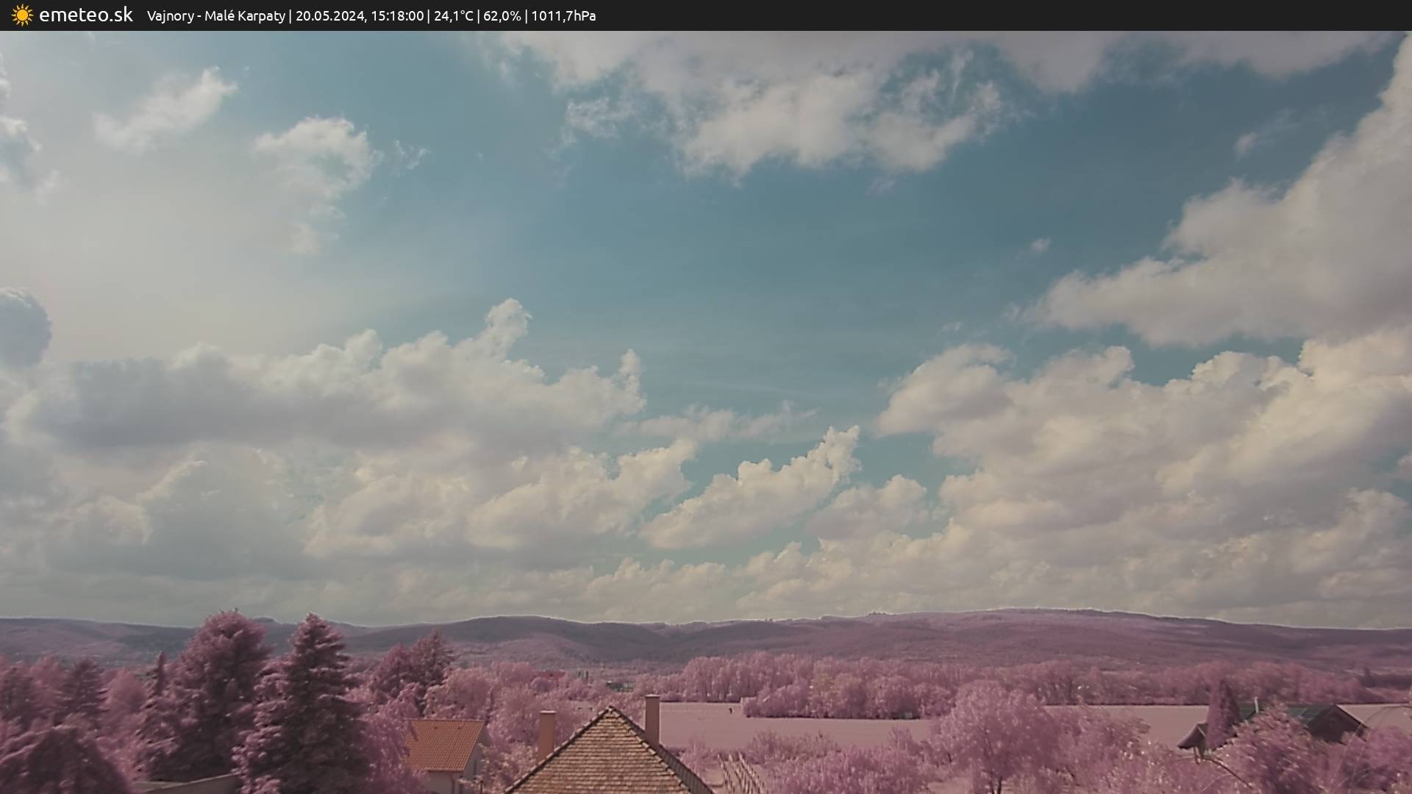1412x794 pixels.
Task: Click the peak of the central tiled roof
Action: click(x=609, y=712)
